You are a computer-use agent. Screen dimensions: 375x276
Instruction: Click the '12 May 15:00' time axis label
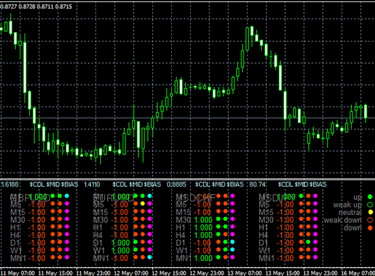[x=169, y=273]
